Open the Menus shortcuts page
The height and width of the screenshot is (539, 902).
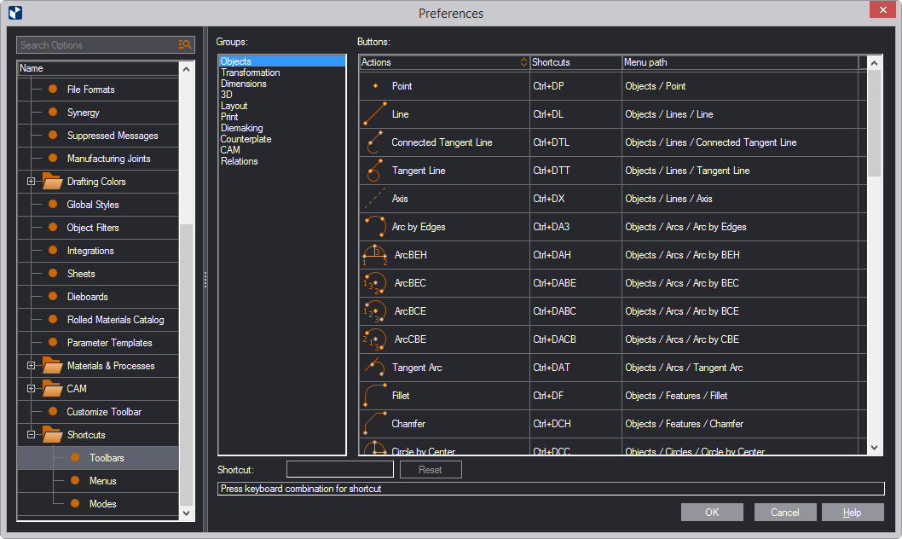(102, 481)
